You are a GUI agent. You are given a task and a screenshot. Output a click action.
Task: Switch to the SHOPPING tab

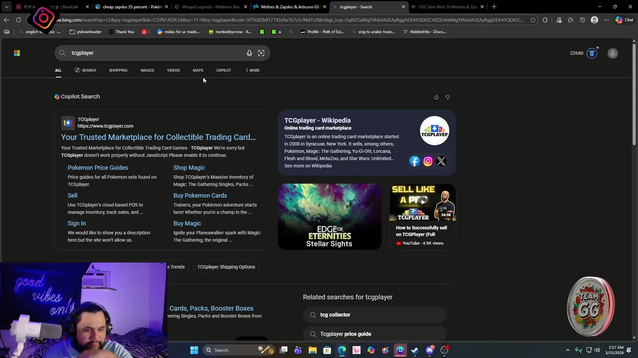[118, 70]
